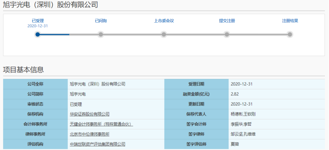Click the value 杨德彬,王钦刚
The image size is (329, 150).
pos(243,114)
